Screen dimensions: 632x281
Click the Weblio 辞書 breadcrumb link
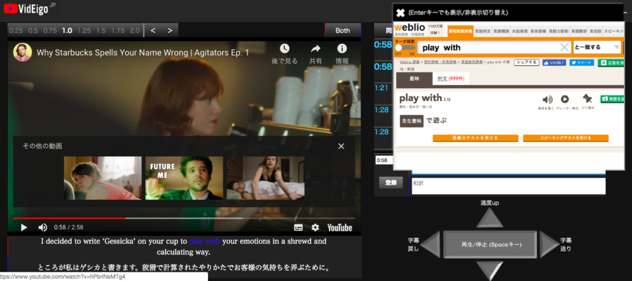tap(409, 62)
